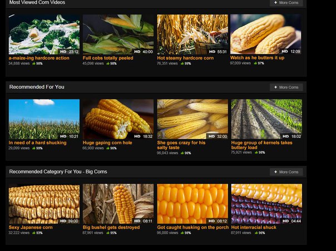Play the purple and yellow corn thumbnail, 04:44
Screen dimensions: 336x251
point(266,204)
